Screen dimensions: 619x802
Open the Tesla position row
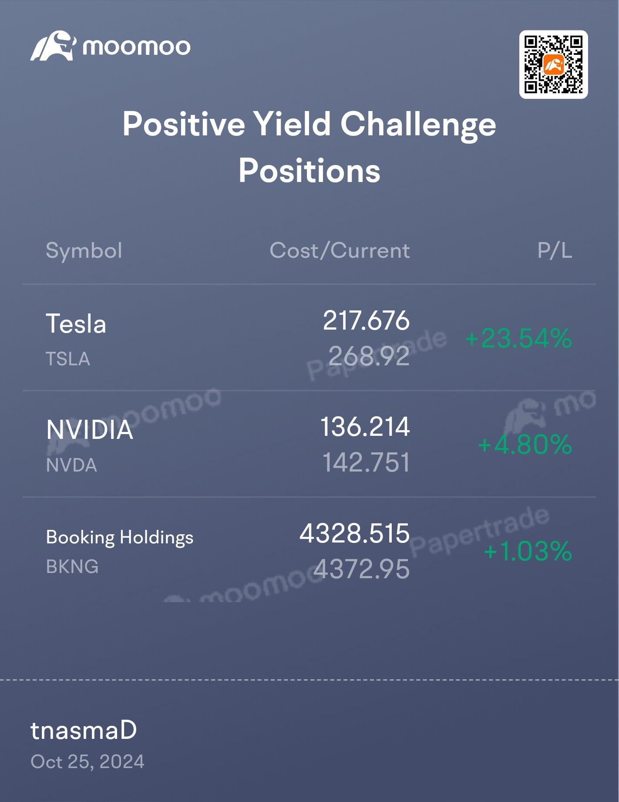point(309,338)
